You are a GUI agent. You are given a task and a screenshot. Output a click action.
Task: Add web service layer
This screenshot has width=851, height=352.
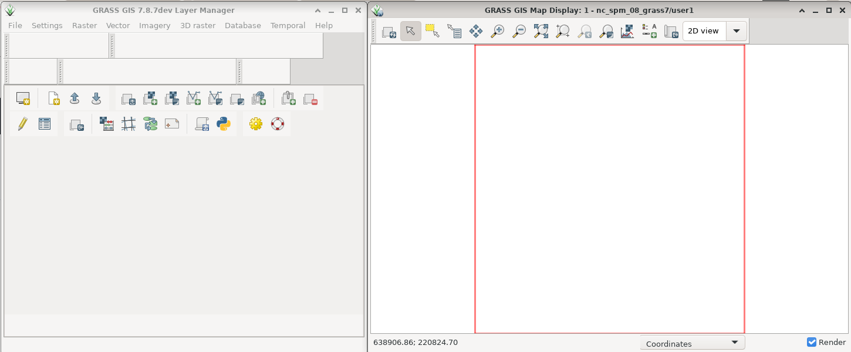tap(259, 99)
